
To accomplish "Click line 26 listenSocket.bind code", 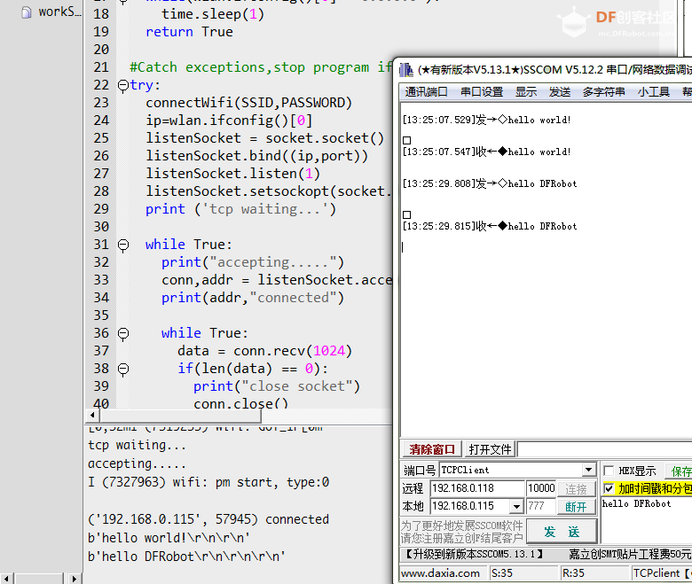I will [x=257, y=156].
